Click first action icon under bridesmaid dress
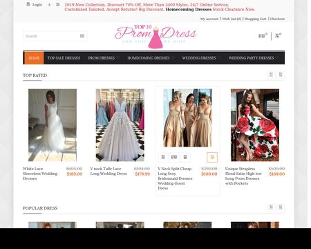The width and height of the screenshot is (311, 249). point(163,157)
